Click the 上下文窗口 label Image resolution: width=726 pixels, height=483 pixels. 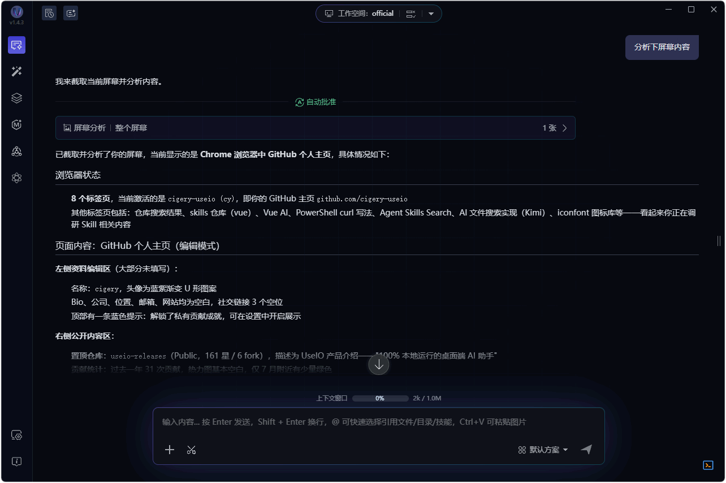coord(331,398)
